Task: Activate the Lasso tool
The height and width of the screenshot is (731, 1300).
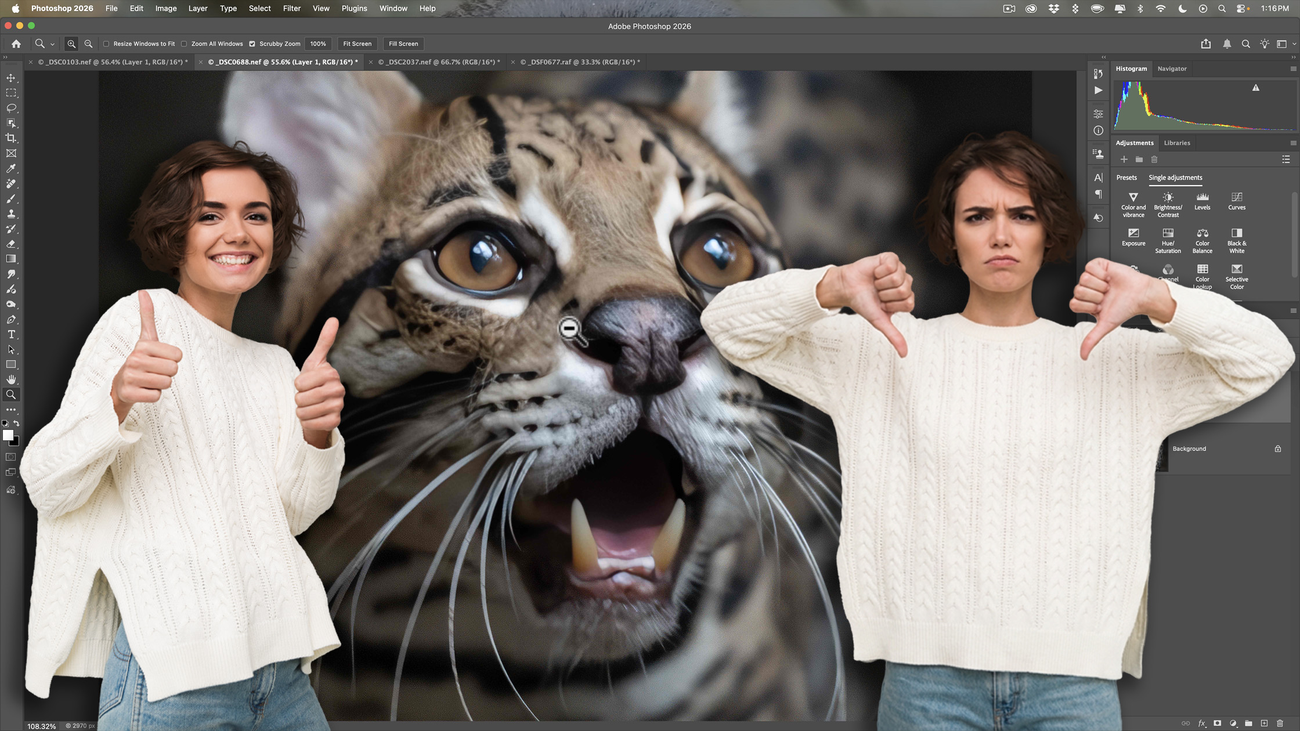Action: tap(11, 108)
